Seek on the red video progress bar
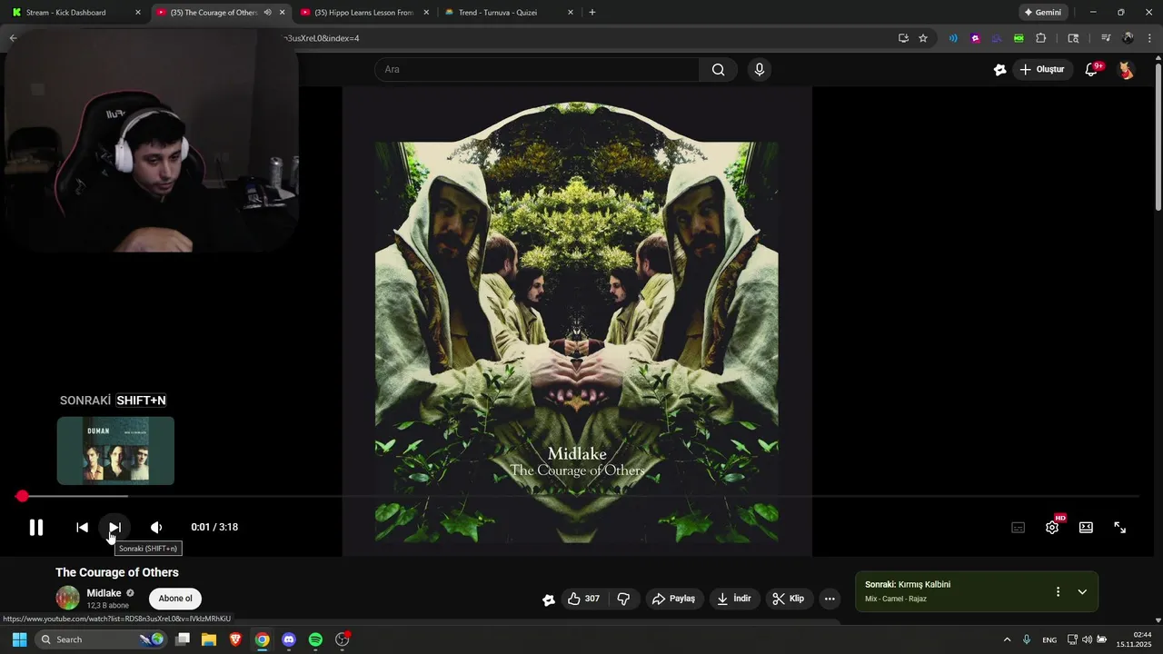Image resolution: width=1163 pixels, height=654 pixels. (x=581, y=496)
